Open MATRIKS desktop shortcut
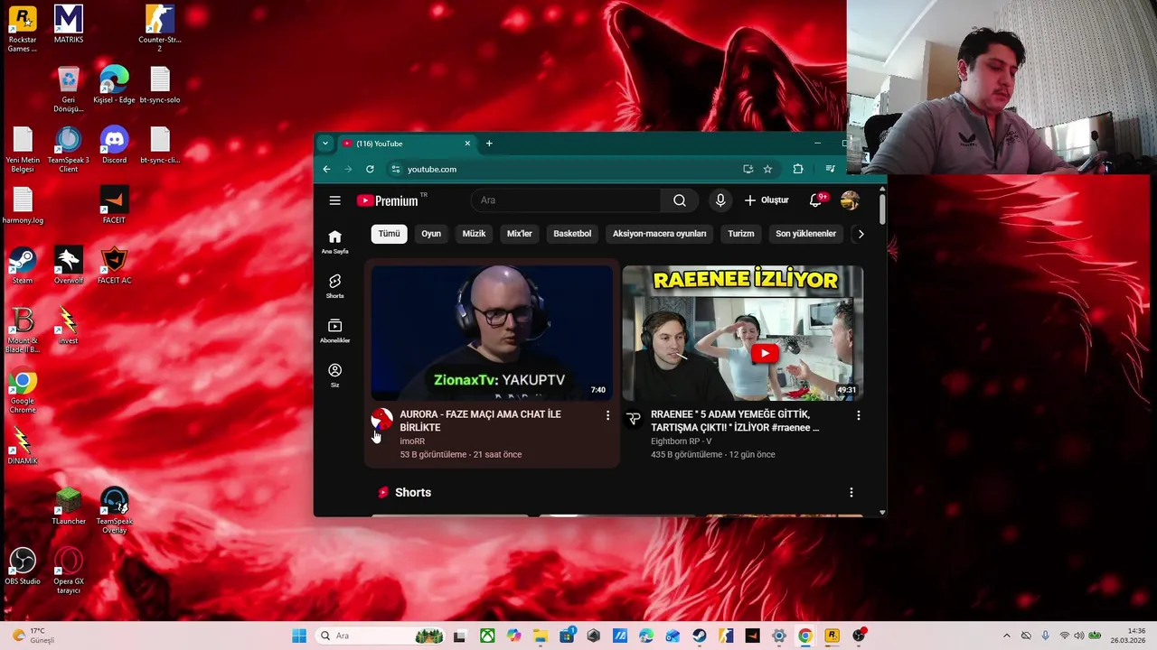The image size is (1157, 650). (x=69, y=24)
